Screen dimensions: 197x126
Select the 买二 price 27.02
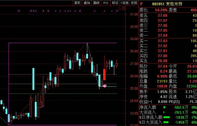pyautogui.click(x=163, y=46)
